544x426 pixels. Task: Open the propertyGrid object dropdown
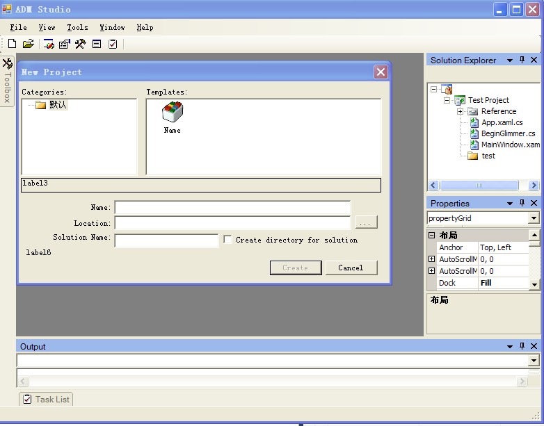pyautogui.click(x=534, y=218)
